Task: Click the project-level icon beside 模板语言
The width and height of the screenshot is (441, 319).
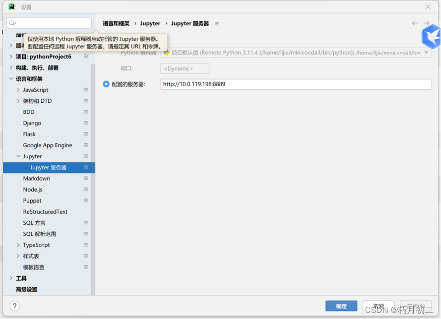Action: (x=86, y=267)
